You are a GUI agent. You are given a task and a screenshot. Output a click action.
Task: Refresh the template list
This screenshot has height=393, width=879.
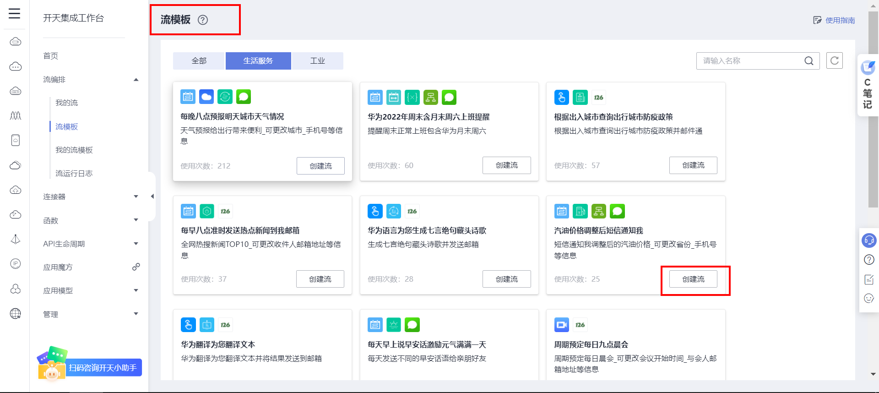[835, 60]
